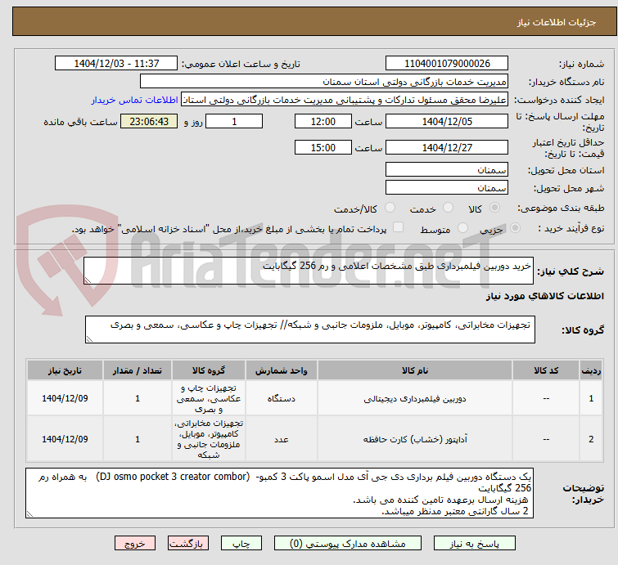Click the price validity date 1404/12/27
The width and height of the screenshot is (618, 565).
tap(447, 148)
